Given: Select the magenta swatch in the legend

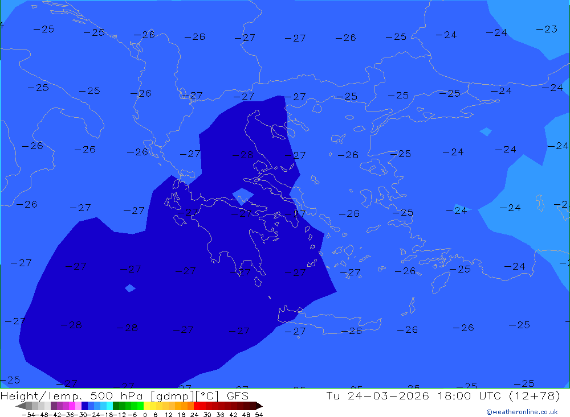Looking at the screenshot, I should [72, 406].
